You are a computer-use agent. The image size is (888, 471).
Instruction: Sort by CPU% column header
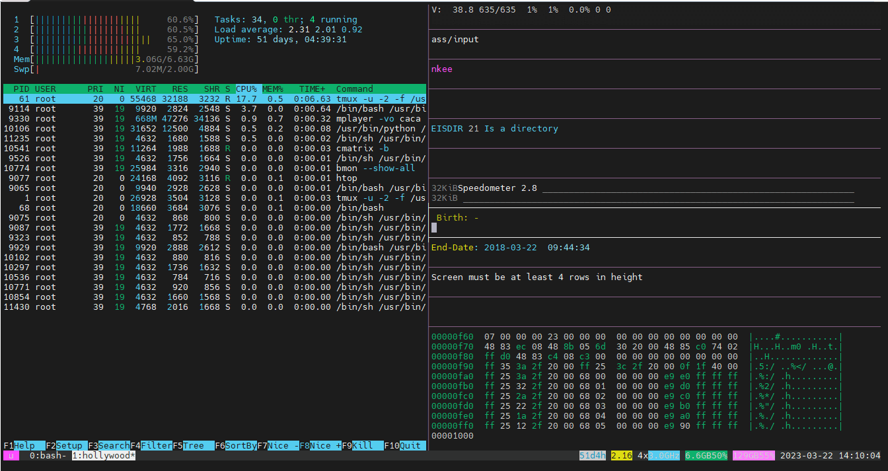pos(246,89)
